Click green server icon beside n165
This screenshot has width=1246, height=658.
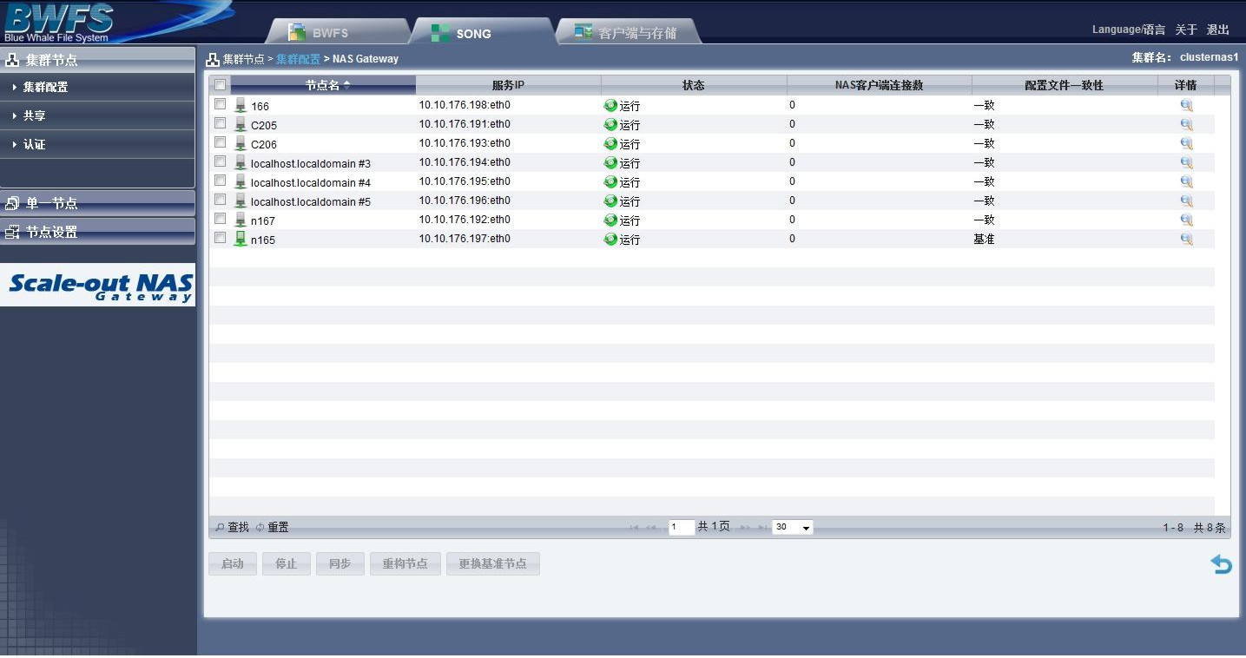tap(241, 239)
